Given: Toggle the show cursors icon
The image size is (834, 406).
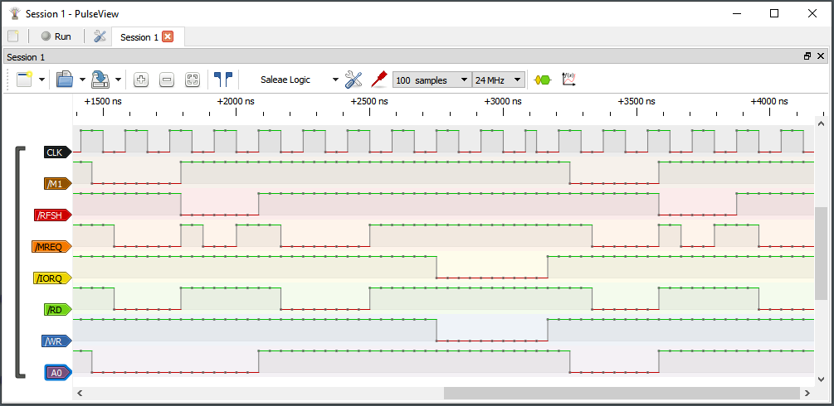Looking at the screenshot, I should [222, 80].
